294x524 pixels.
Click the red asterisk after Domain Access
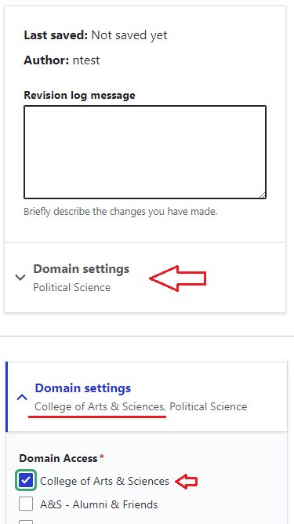click(x=102, y=457)
